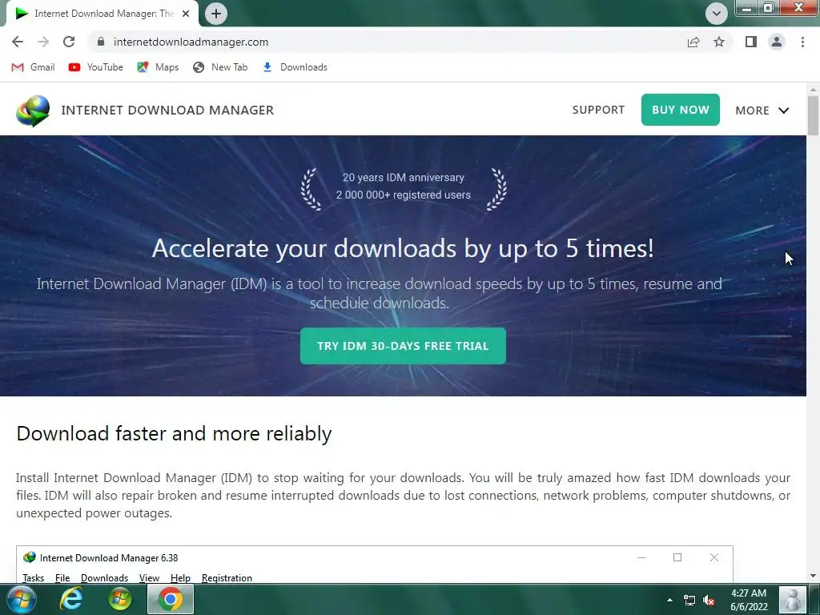The image size is (820, 615).
Task: Click the Chrome taskbar icon
Action: click(171, 599)
